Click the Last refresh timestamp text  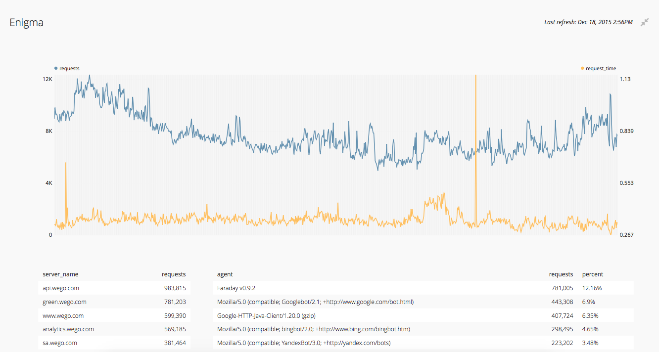[588, 22]
